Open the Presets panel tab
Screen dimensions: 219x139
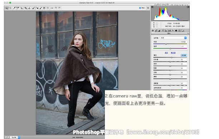click(x=179, y=30)
